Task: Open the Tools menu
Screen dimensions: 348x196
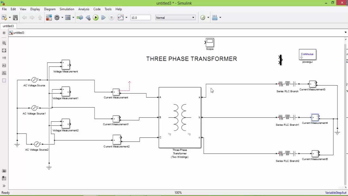Action: click(x=108, y=9)
